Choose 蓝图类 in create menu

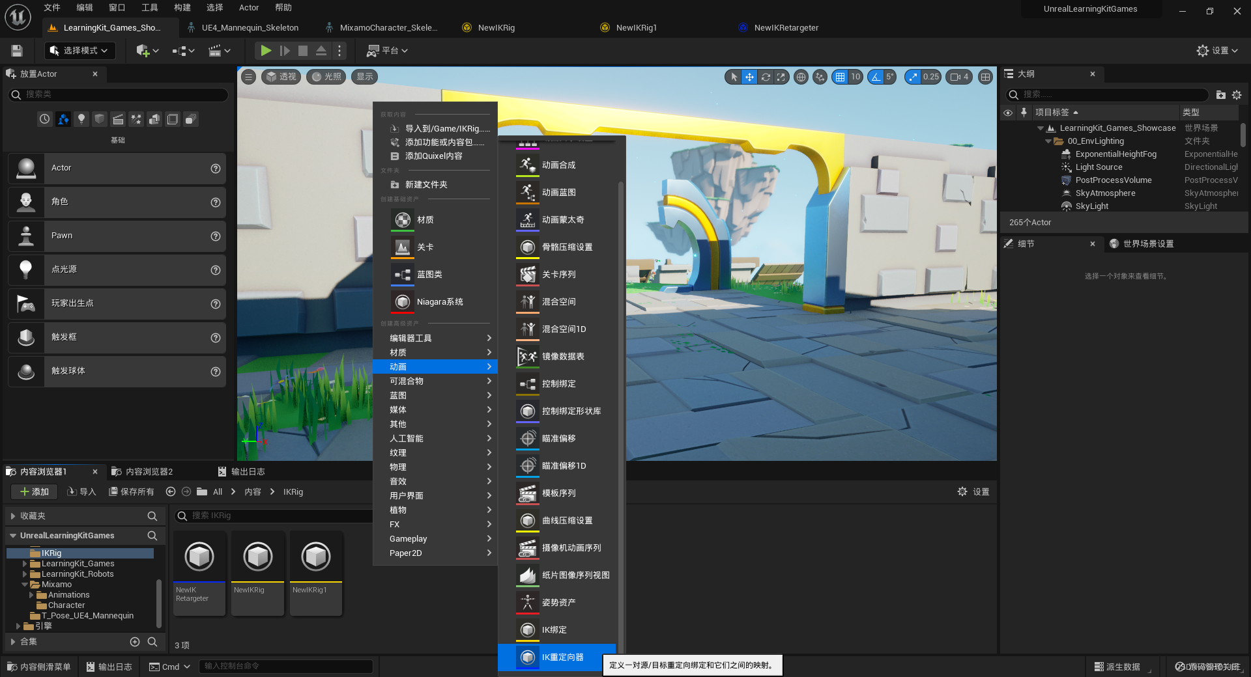(435, 275)
